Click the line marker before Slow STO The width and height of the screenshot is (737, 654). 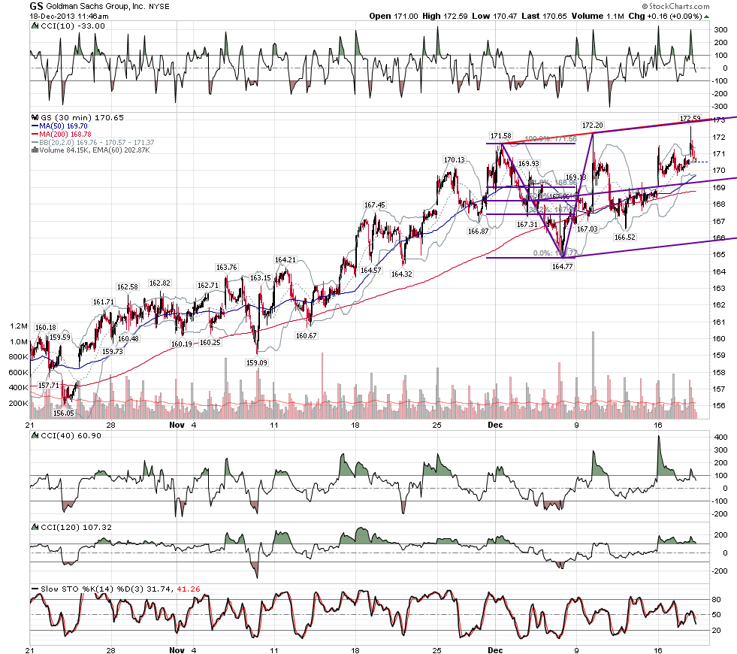click(x=35, y=589)
